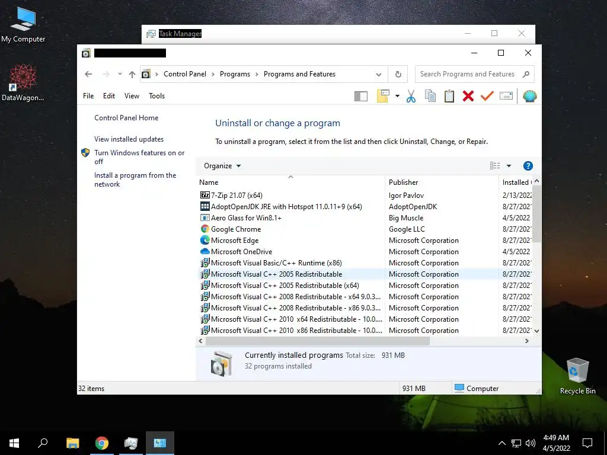
Task: Open the Tools menu
Action: point(156,96)
